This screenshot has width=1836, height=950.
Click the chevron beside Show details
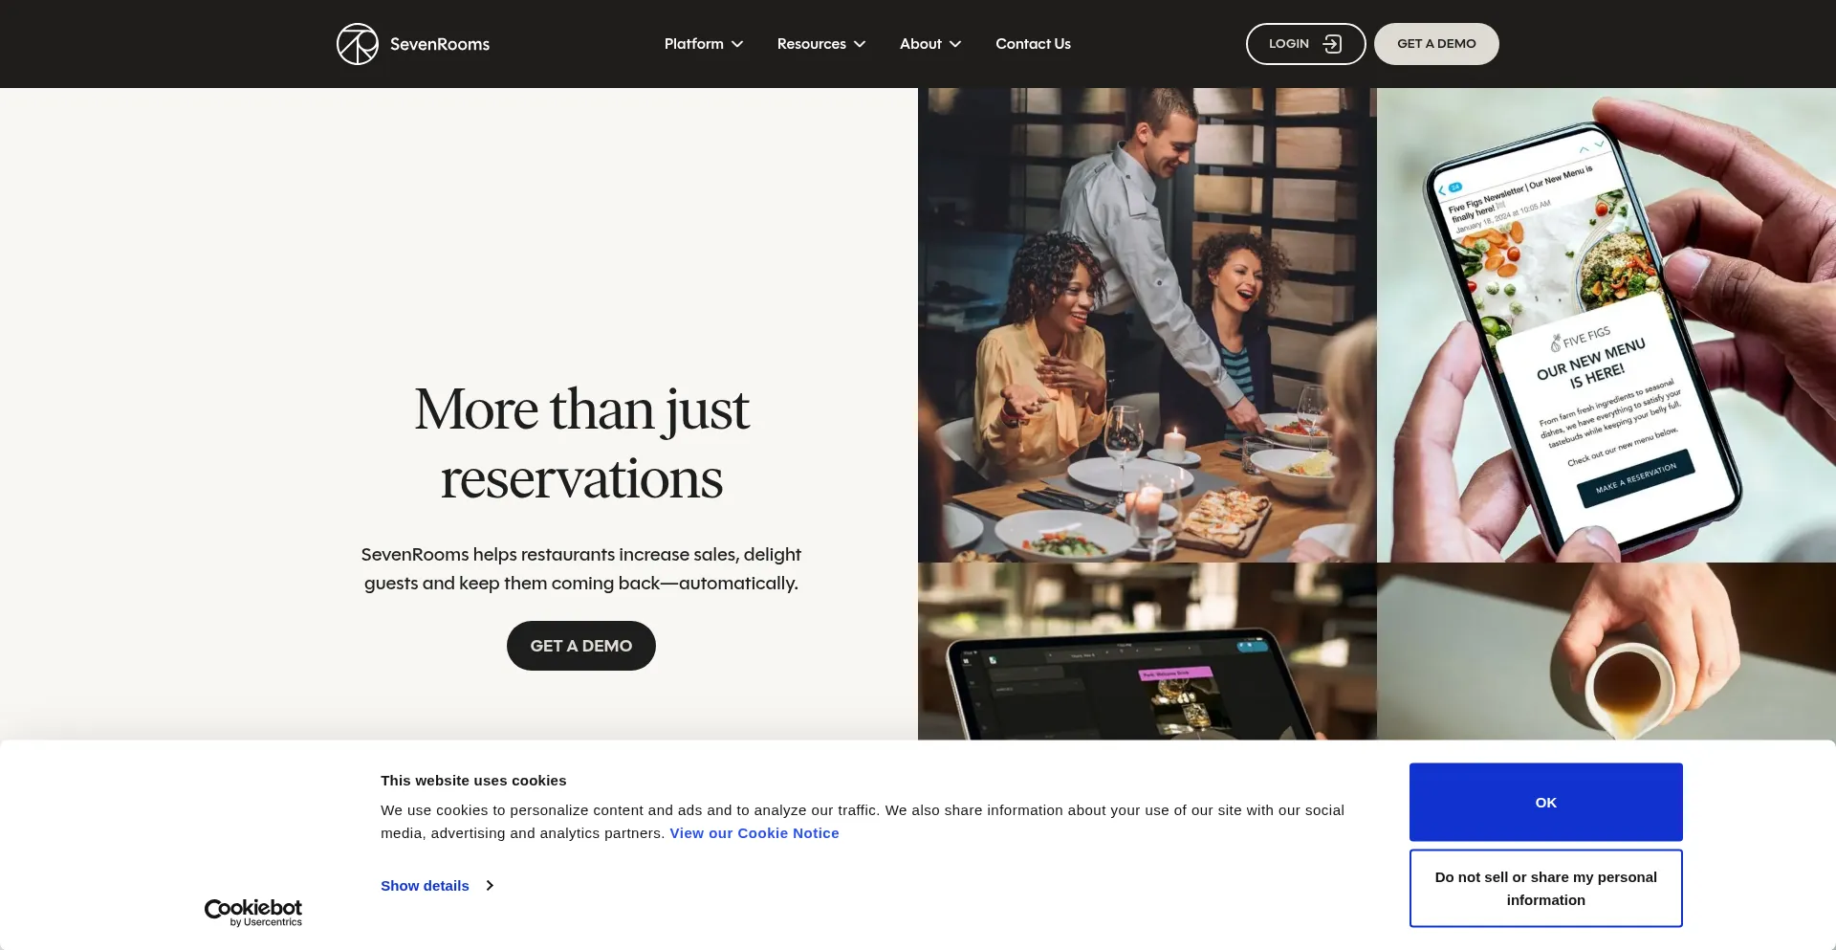click(490, 886)
